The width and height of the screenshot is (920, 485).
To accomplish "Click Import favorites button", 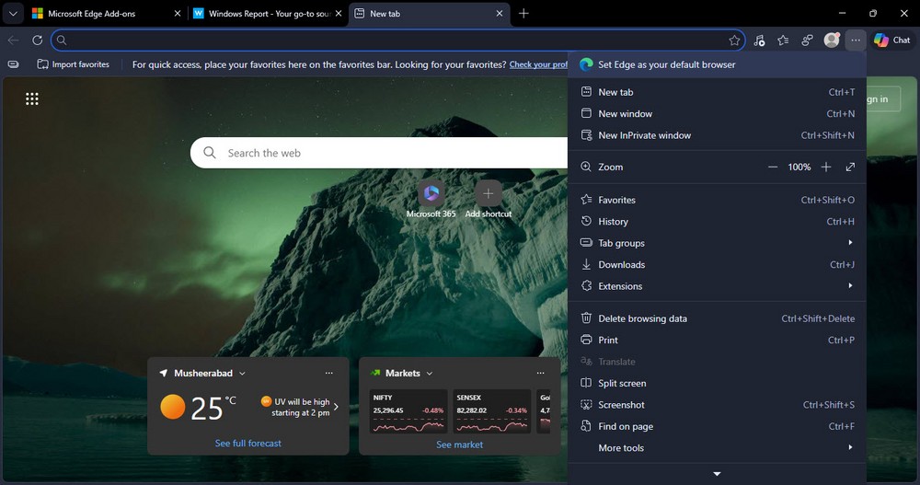I will coord(74,64).
